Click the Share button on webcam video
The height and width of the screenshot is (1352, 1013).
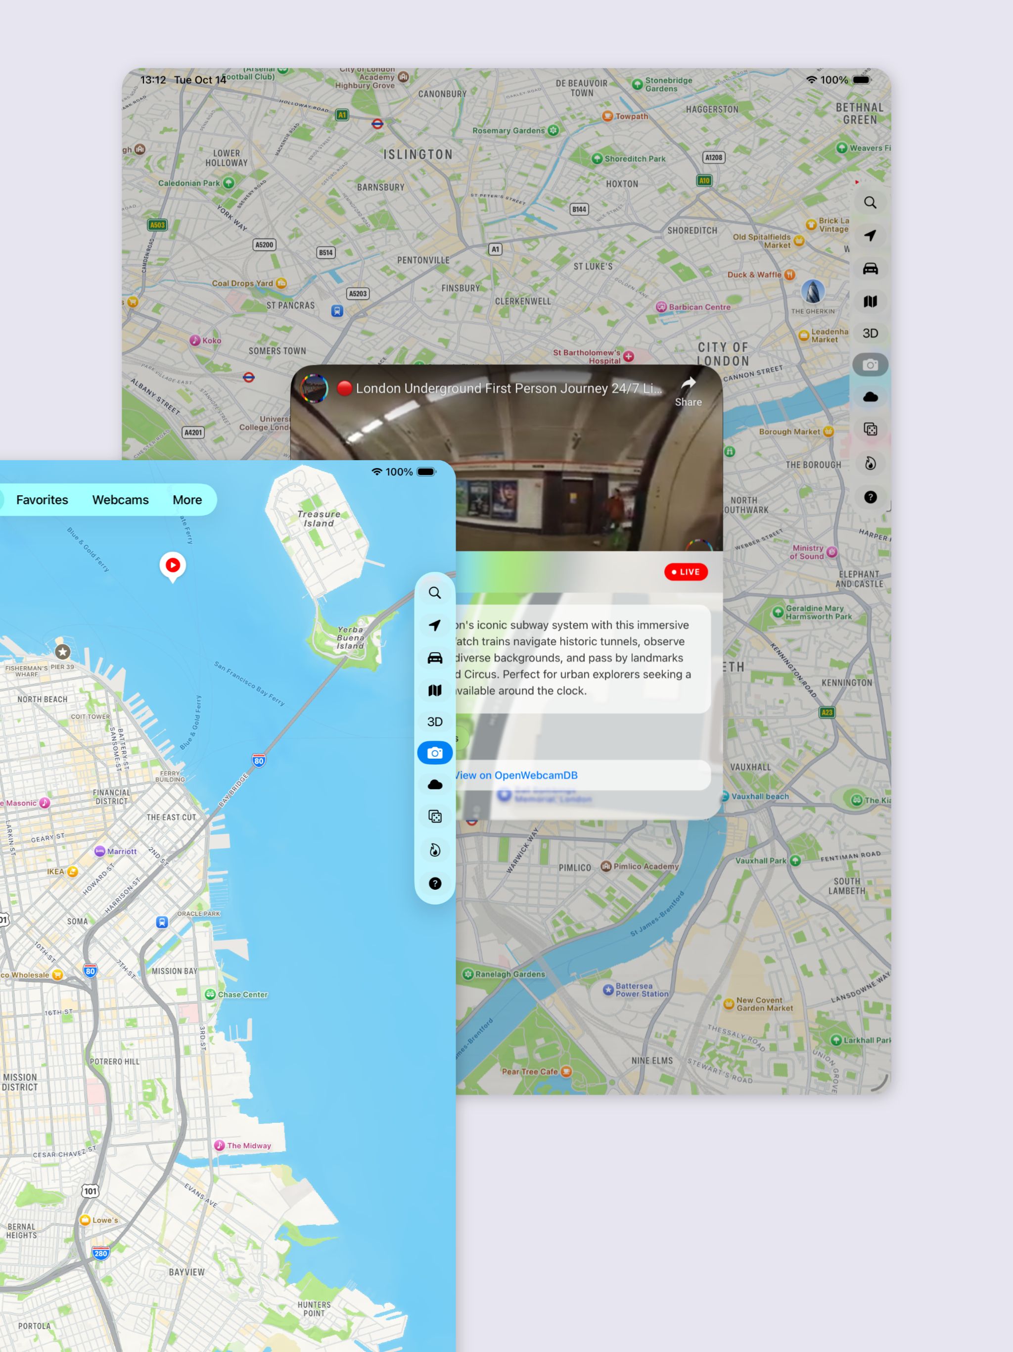(688, 391)
